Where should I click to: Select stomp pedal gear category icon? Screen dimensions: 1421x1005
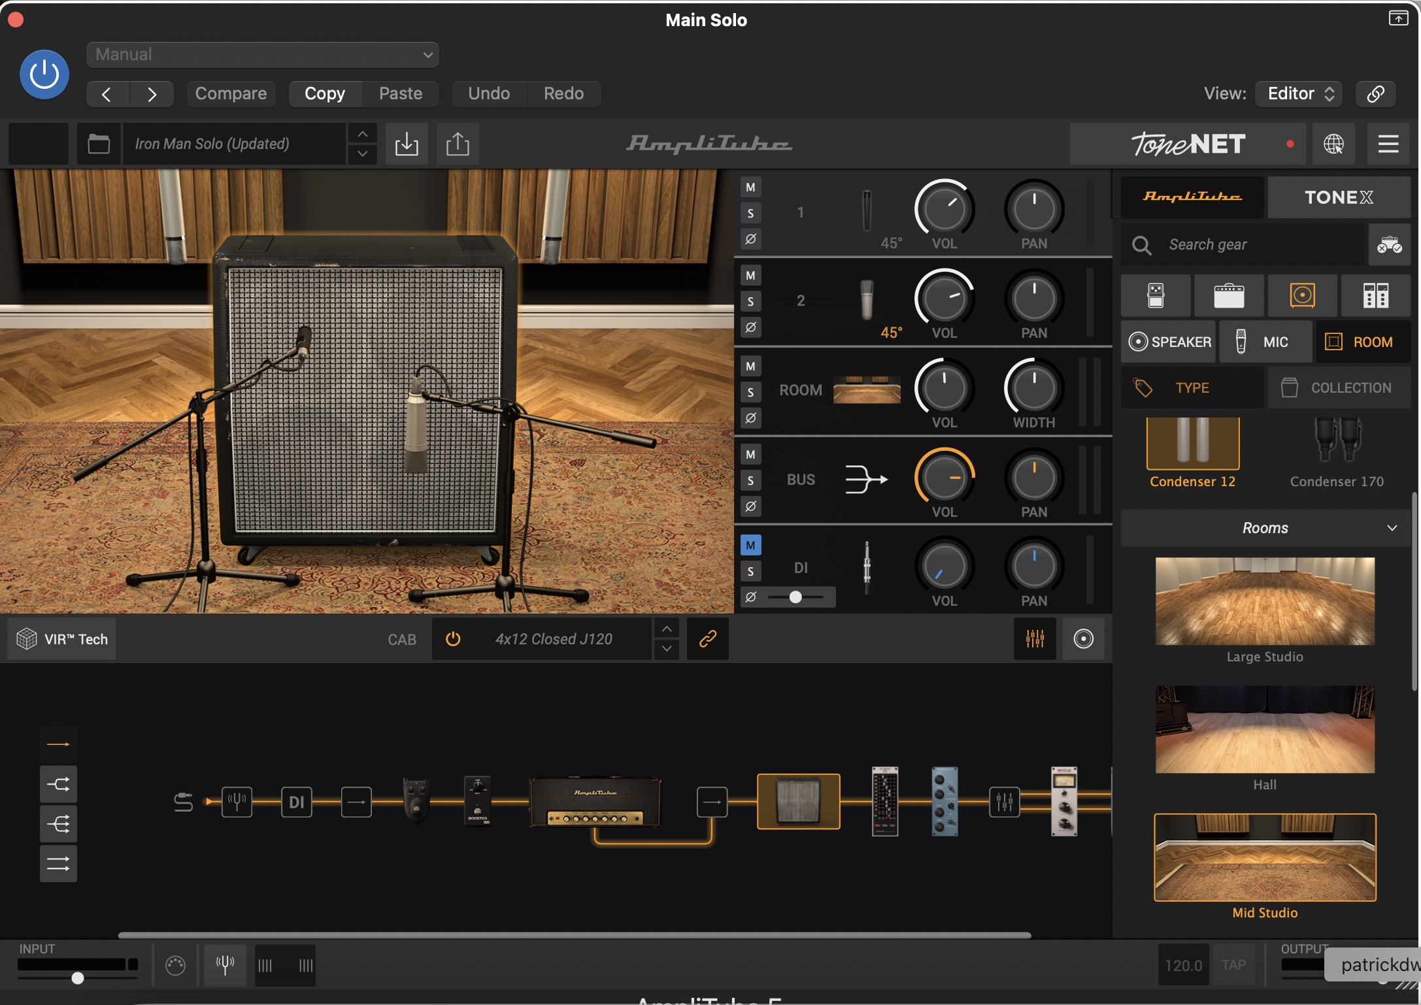pyautogui.click(x=1156, y=295)
